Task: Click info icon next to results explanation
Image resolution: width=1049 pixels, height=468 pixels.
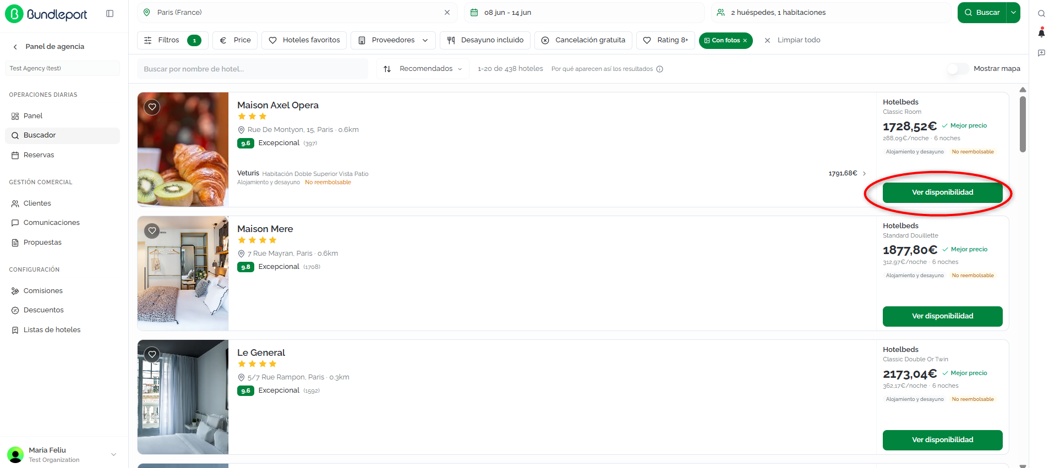Action: (x=660, y=69)
